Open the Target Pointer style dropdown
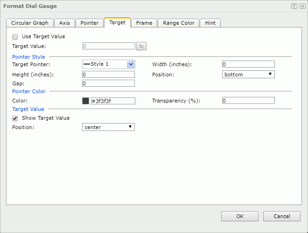Image resolution: width=308 pixels, height=233 pixels. tap(109, 64)
